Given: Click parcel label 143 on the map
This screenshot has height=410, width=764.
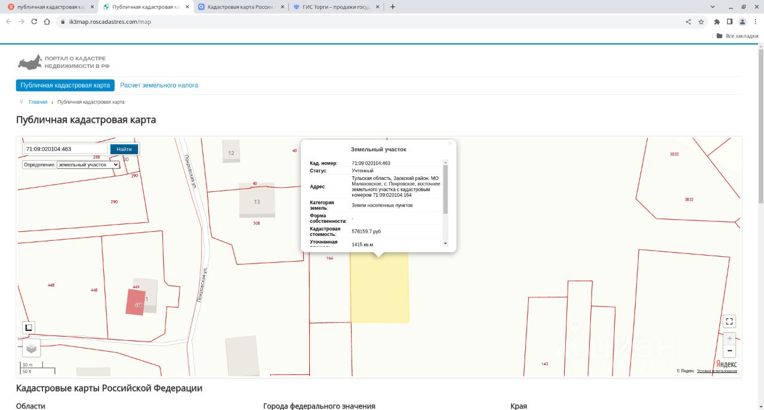Looking at the screenshot, I should [x=544, y=364].
